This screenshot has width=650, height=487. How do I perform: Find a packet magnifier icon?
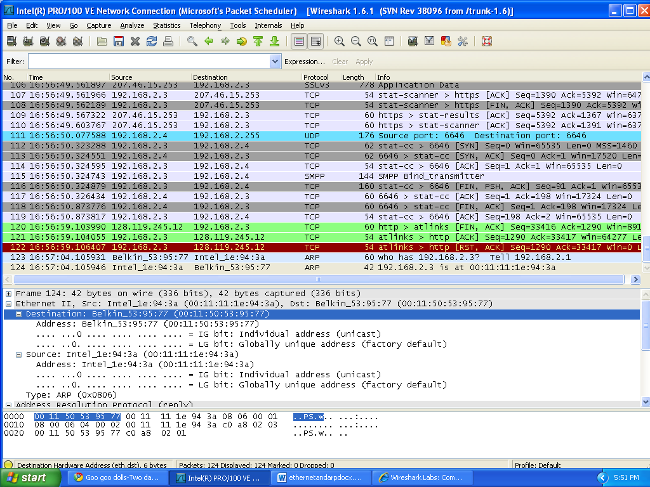192,41
